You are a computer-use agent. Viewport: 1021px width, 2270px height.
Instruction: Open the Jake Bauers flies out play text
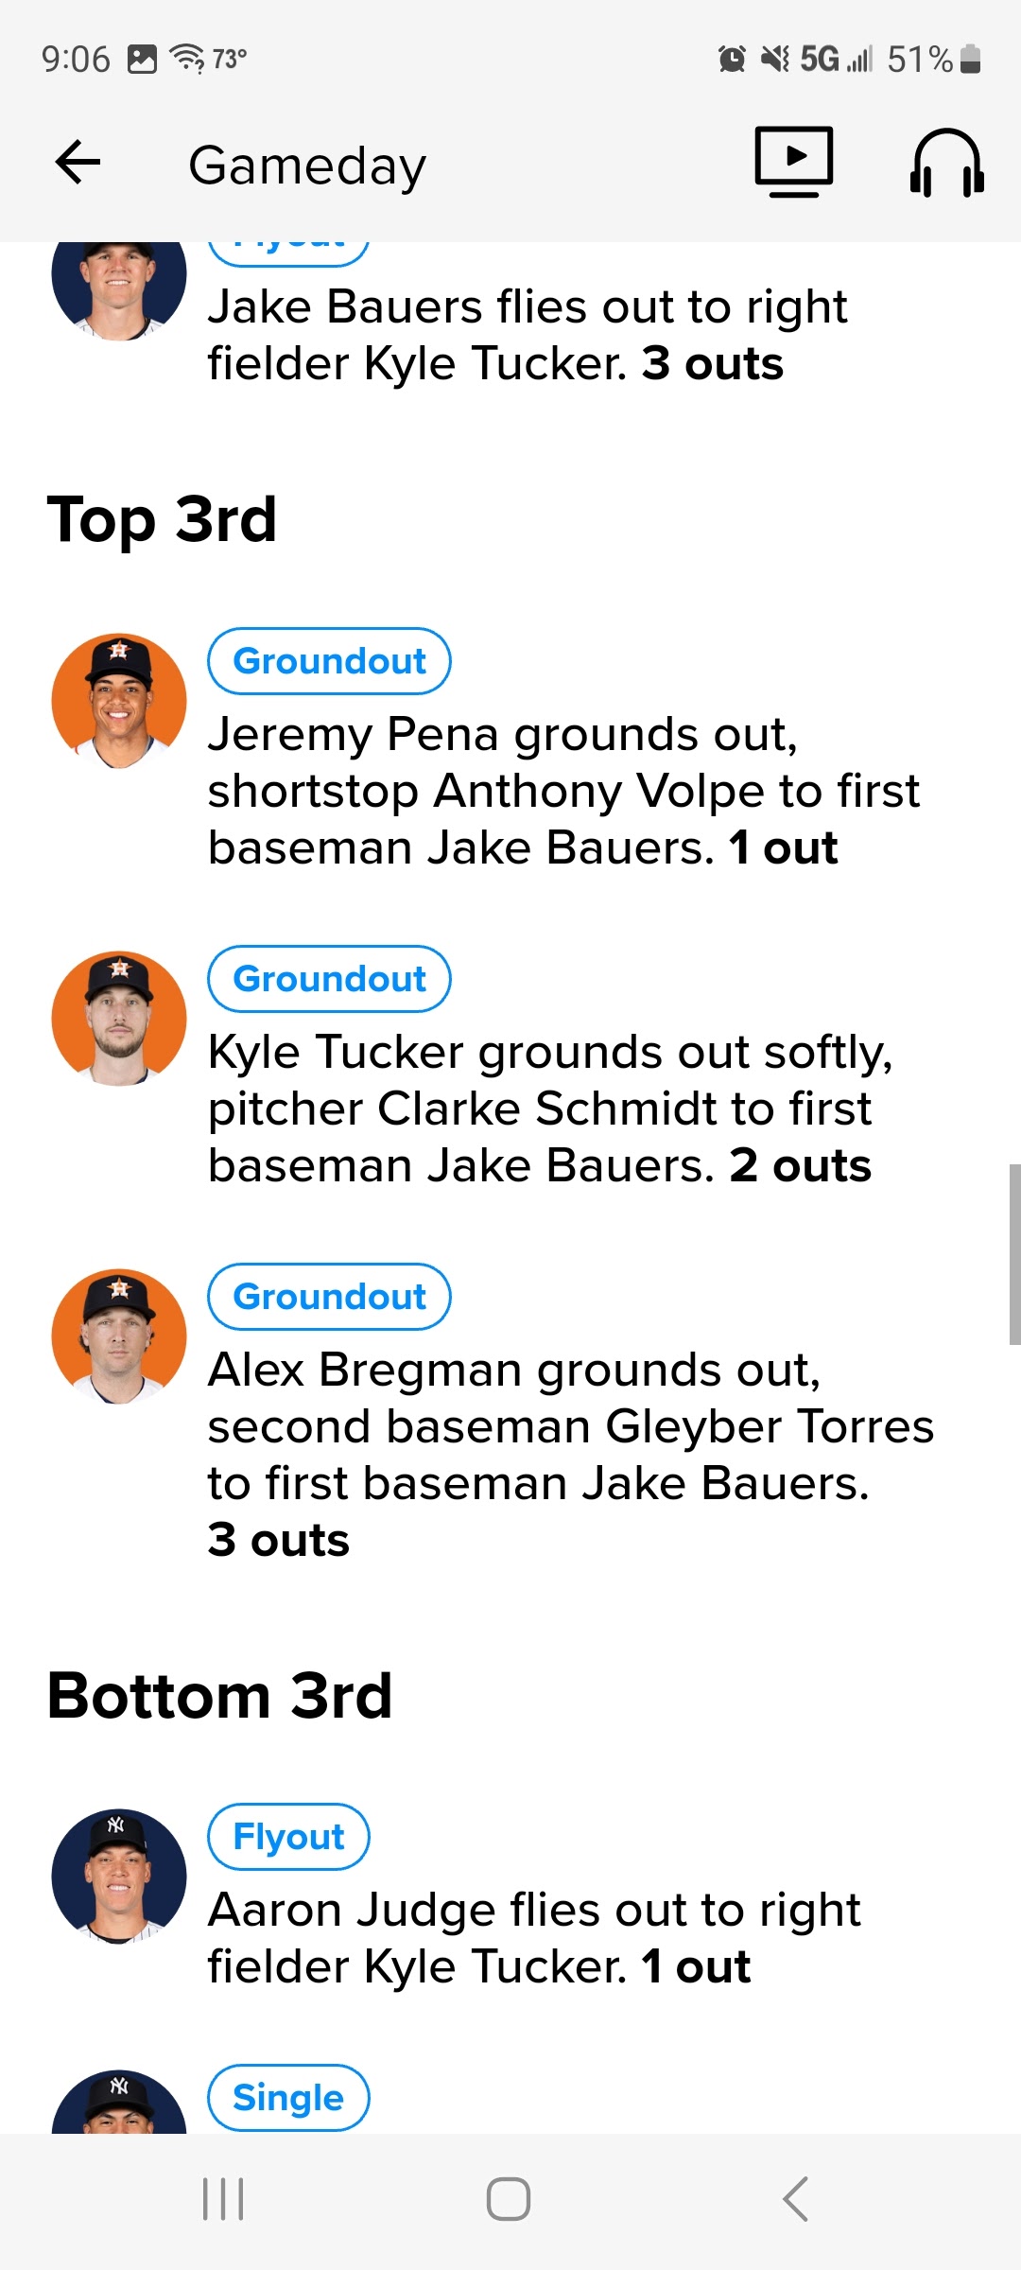click(527, 335)
